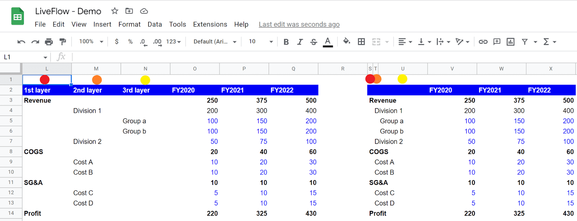Format as currency with dollar icon
The image size is (577, 221).
tap(116, 42)
